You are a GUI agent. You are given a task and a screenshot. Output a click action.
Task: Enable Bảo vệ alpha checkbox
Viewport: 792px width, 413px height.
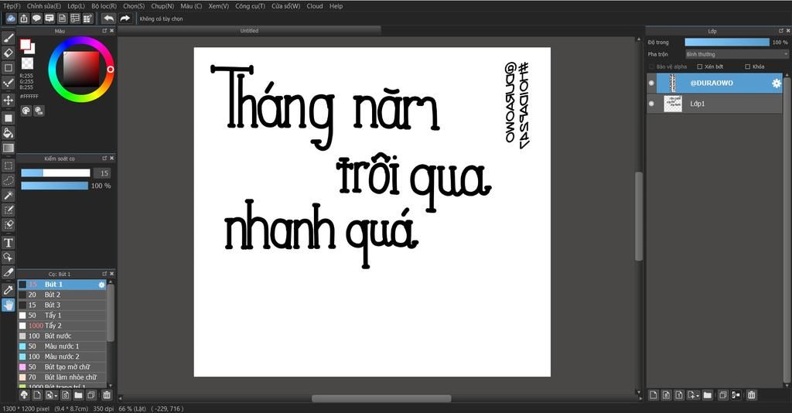[x=651, y=67]
